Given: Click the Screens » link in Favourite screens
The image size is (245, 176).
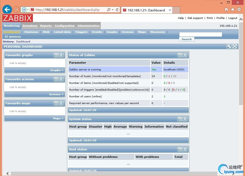Looking at the screenshot, I should [x=56, y=94].
